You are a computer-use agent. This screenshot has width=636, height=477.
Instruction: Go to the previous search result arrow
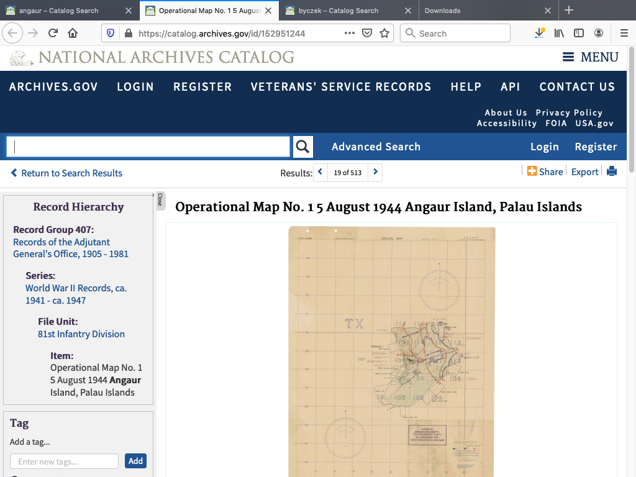320,172
